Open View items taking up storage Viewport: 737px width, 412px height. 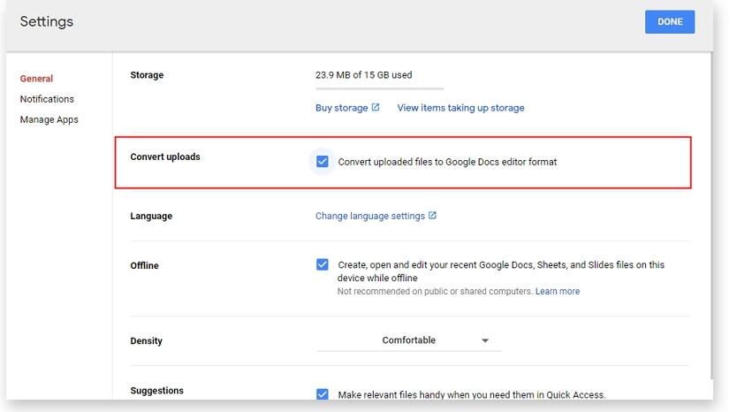tap(460, 108)
